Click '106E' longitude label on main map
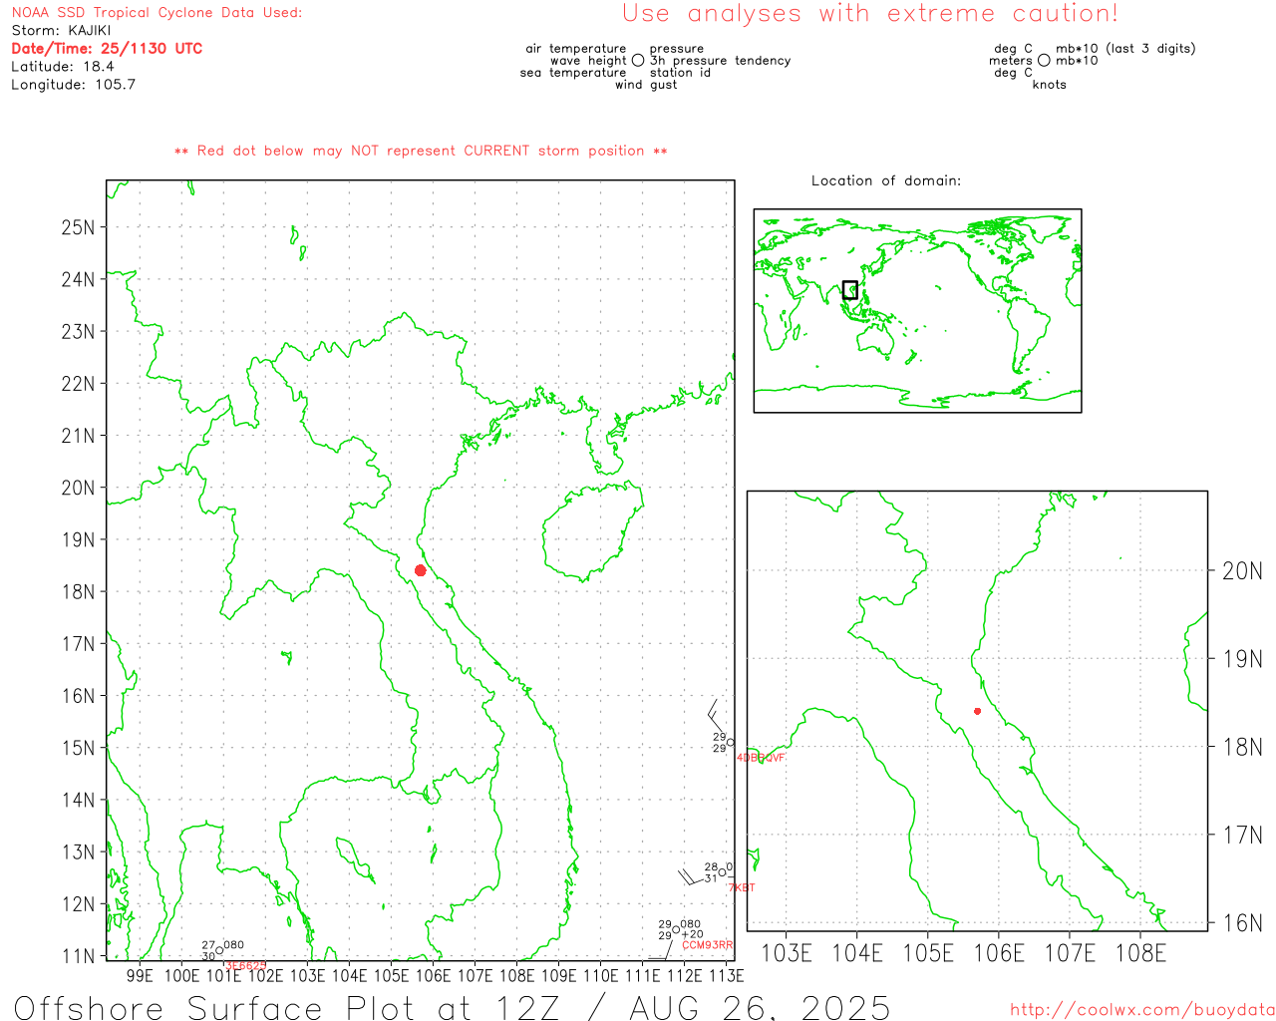The image size is (1276, 1021). 434,976
